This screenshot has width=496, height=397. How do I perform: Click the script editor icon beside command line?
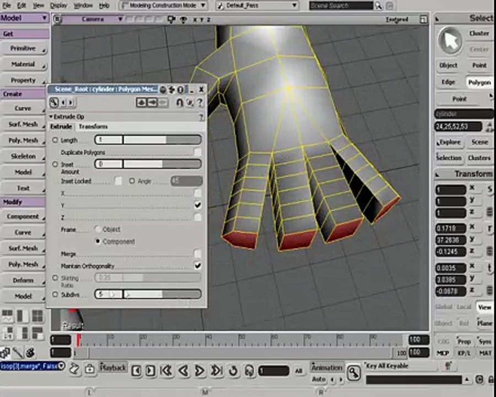click(74, 368)
